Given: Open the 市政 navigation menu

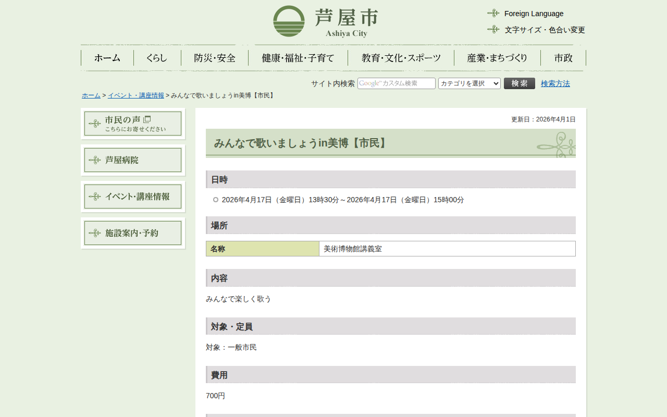Looking at the screenshot, I should point(563,58).
